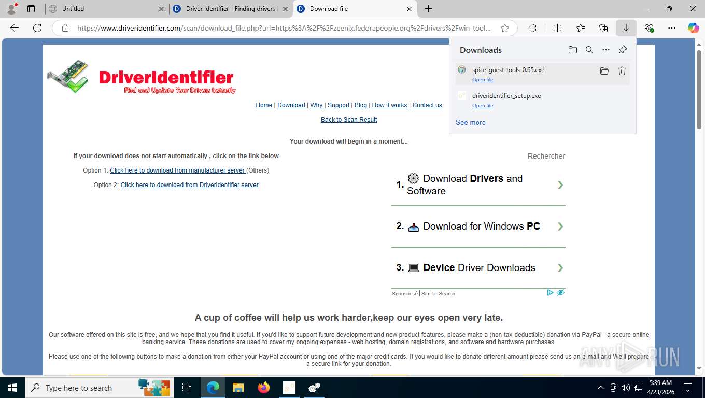
Task: Click the AdChoices triangle icon
Action: (x=551, y=293)
